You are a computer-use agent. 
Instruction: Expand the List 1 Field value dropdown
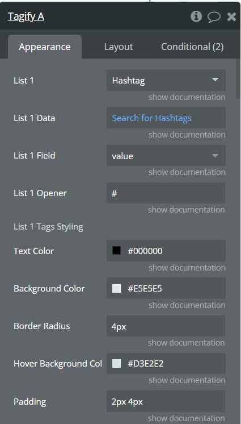coord(166,156)
